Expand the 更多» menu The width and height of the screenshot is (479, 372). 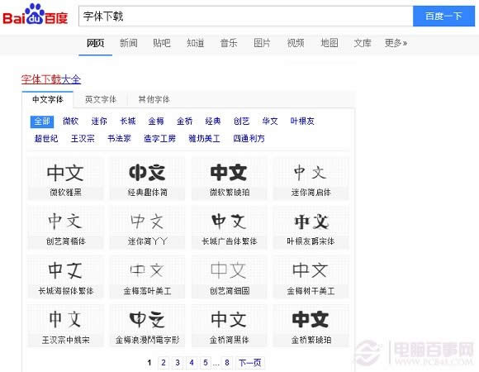coord(396,43)
